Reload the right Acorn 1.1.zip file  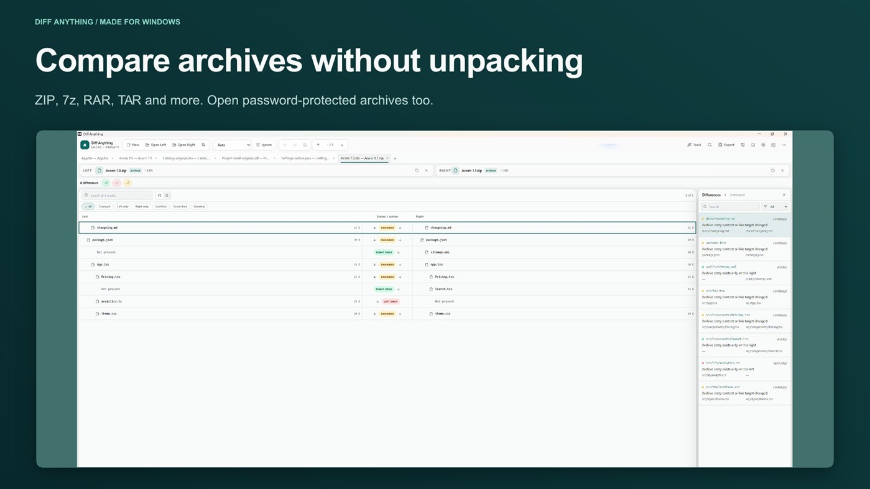(773, 170)
